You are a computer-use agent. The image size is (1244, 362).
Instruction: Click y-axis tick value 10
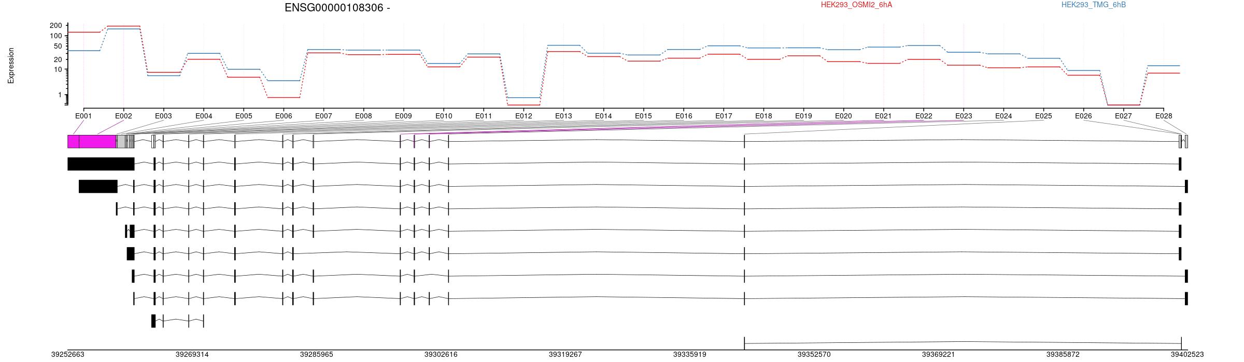(58, 70)
